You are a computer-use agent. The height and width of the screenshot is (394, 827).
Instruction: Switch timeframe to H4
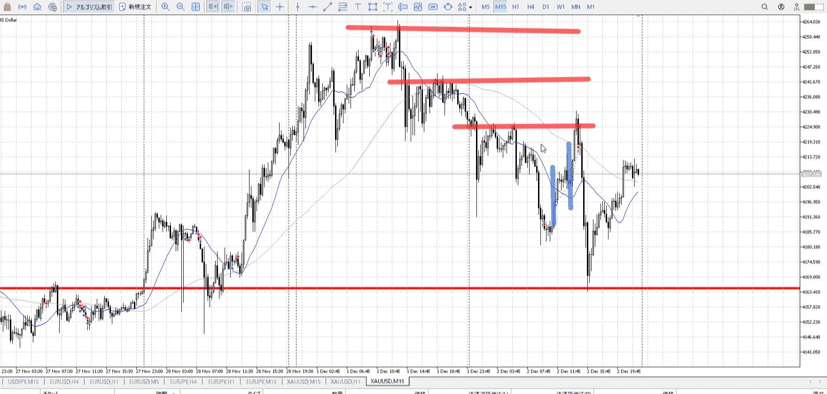(531, 7)
